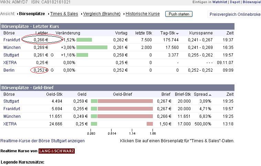The image size is (261, 166).
Task: Click the Geld-Stk column header
Action: [54, 94]
